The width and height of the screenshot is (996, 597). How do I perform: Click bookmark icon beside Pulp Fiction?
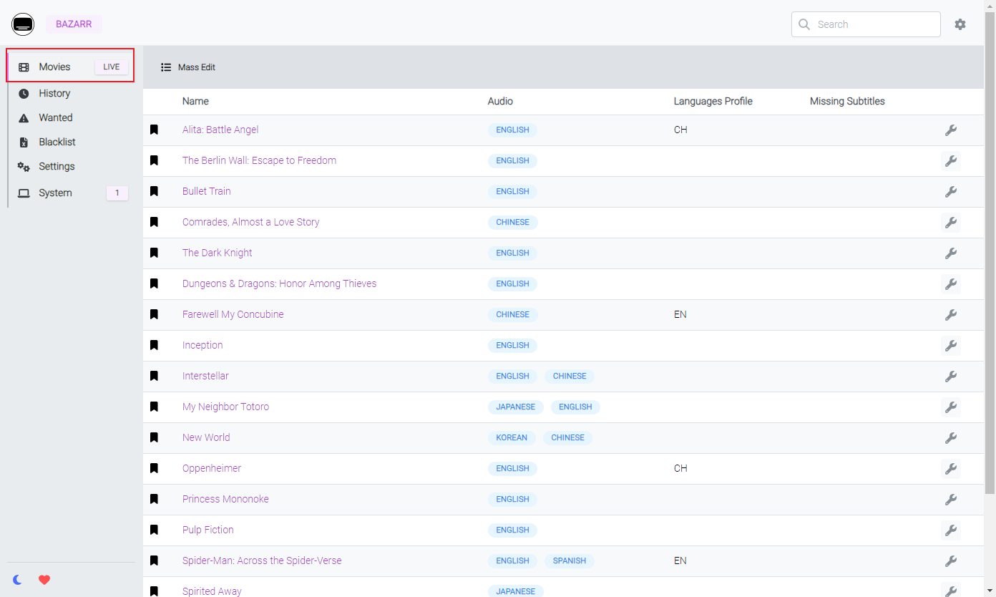[154, 530]
